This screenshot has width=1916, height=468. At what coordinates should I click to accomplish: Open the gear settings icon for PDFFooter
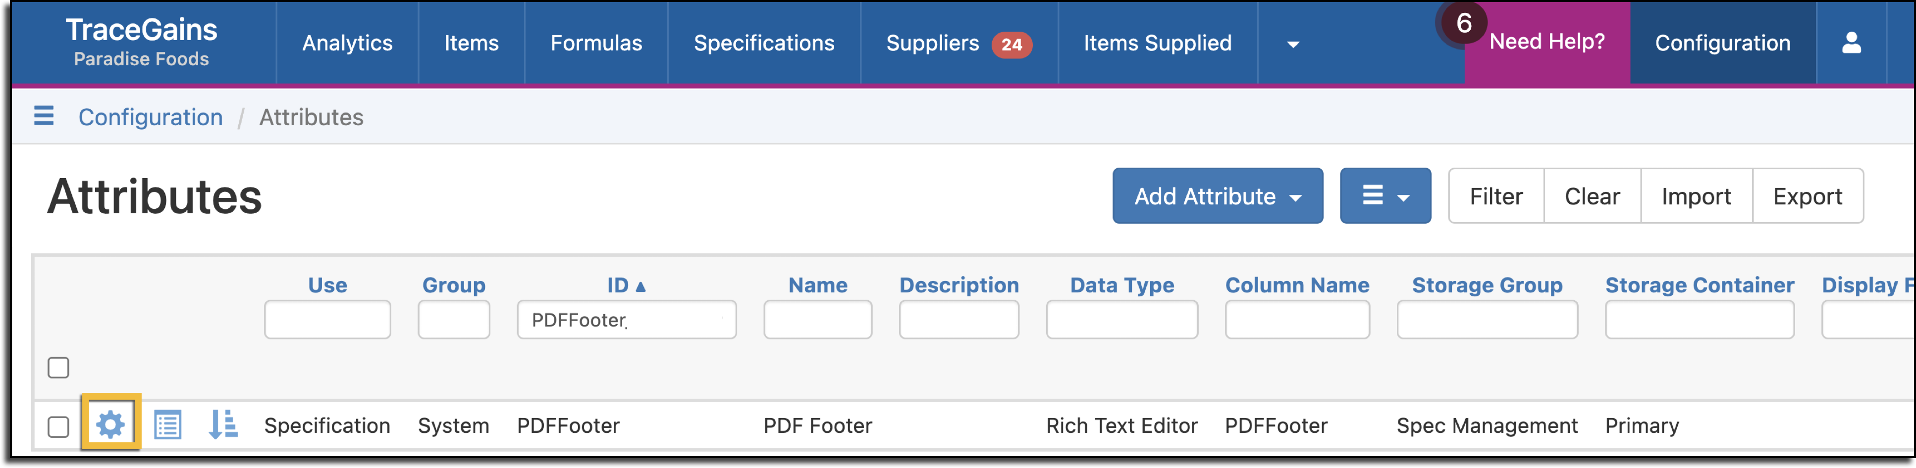click(111, 425)
